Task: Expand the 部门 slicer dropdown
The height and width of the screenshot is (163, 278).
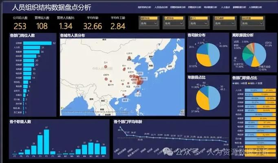Action: tap(199, 23)
